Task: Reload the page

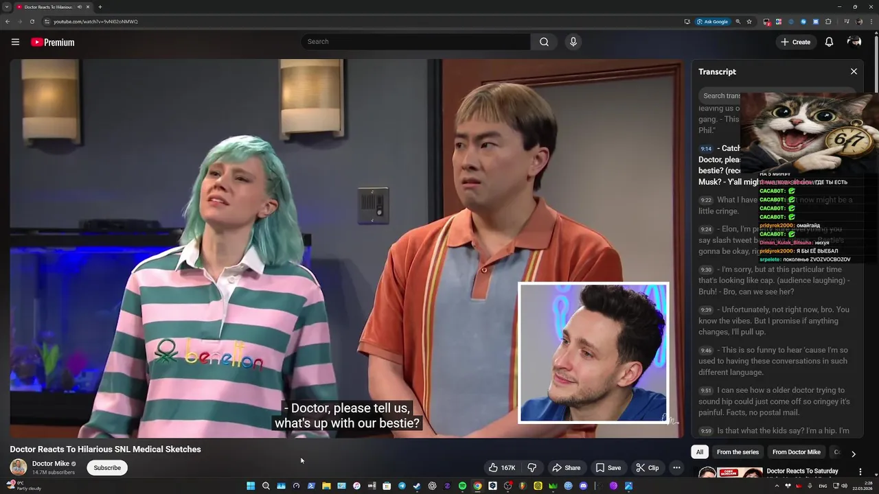Action: click(32, 21)
